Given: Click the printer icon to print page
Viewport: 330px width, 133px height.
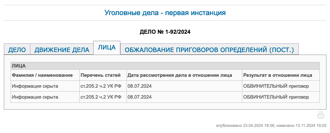Looking at the screenshot, I should click(320, 115).
